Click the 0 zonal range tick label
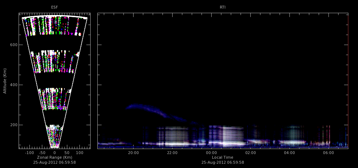Viewport: 358px width, 168px height. [x=54, y=153]
